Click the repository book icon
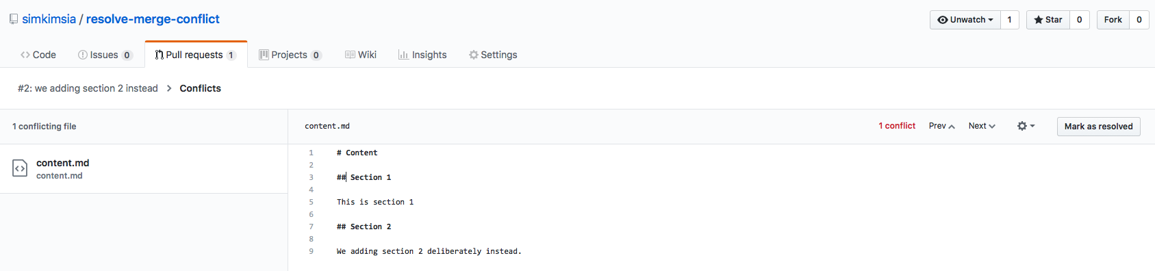Screen dimensions: 1155x271 pos(14,19)
